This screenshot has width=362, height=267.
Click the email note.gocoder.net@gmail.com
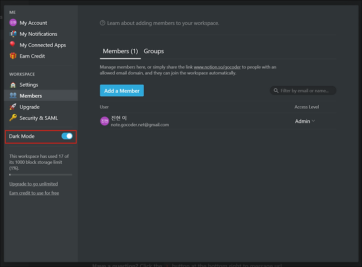tap(140, 125)
